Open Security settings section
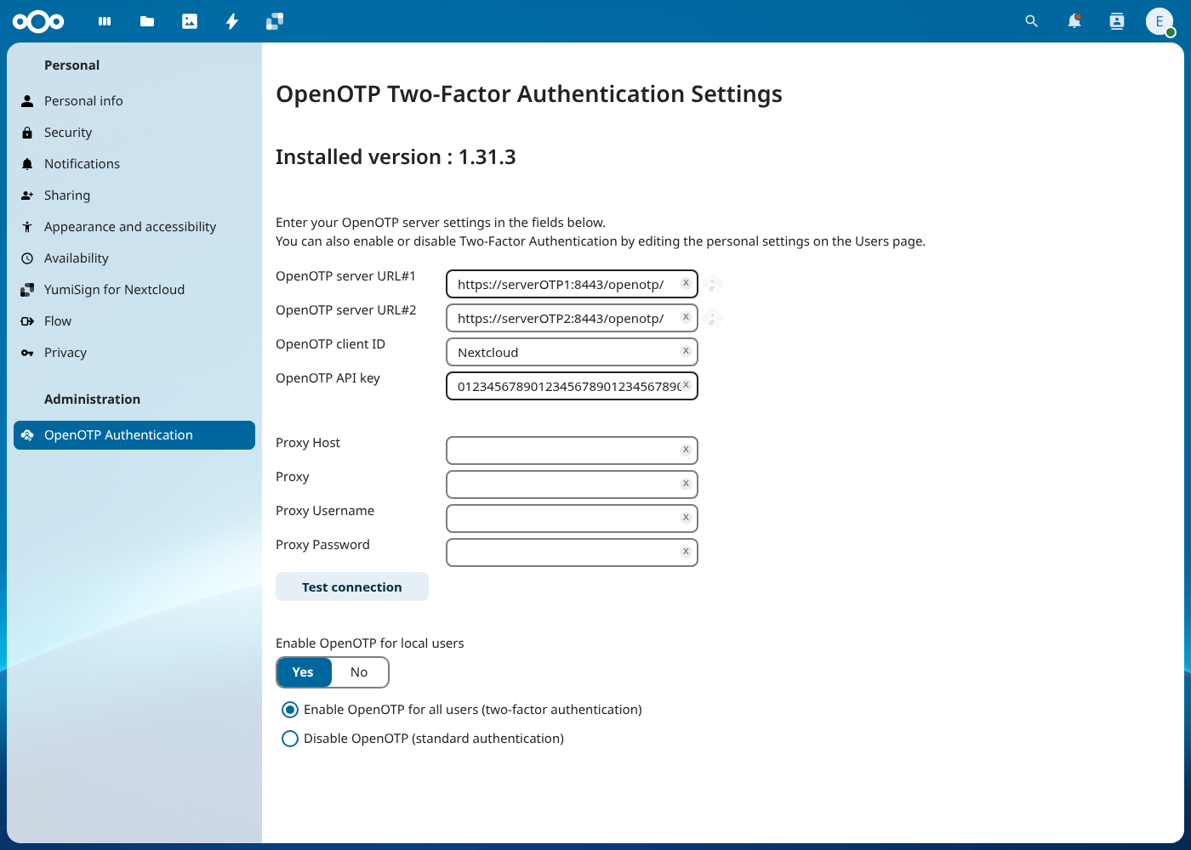1191x850 pixels. [x=134, y=133]
